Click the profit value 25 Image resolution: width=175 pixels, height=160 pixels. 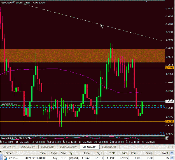point(167,158)
